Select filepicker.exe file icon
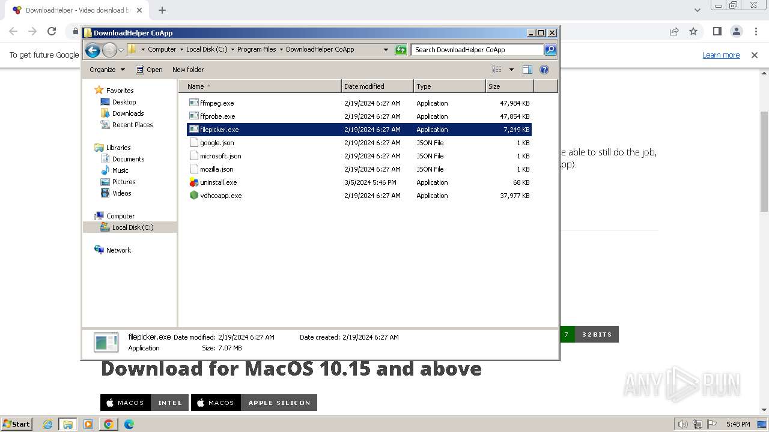This screenshot has height=432, width=769. (194, 130)
